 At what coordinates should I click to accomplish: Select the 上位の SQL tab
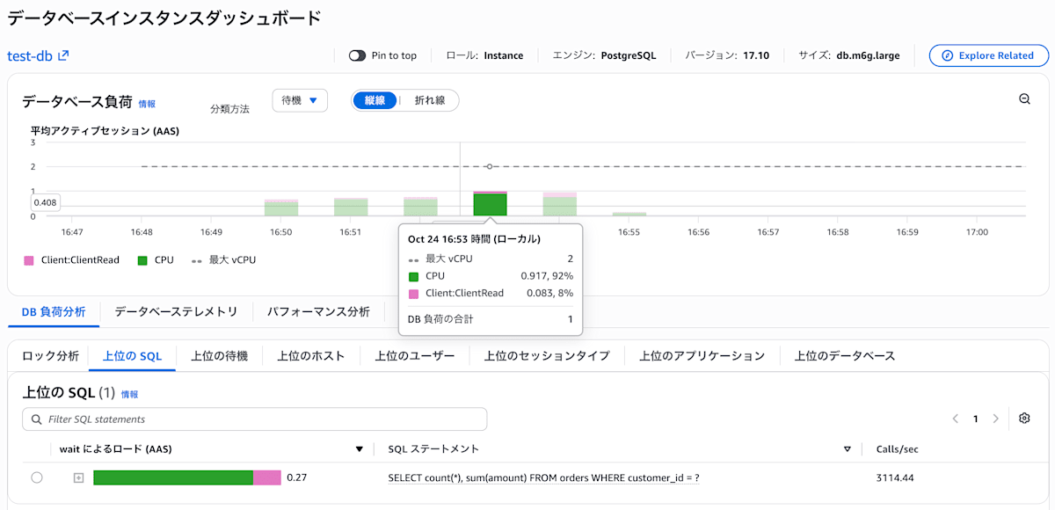pos(132,356)
